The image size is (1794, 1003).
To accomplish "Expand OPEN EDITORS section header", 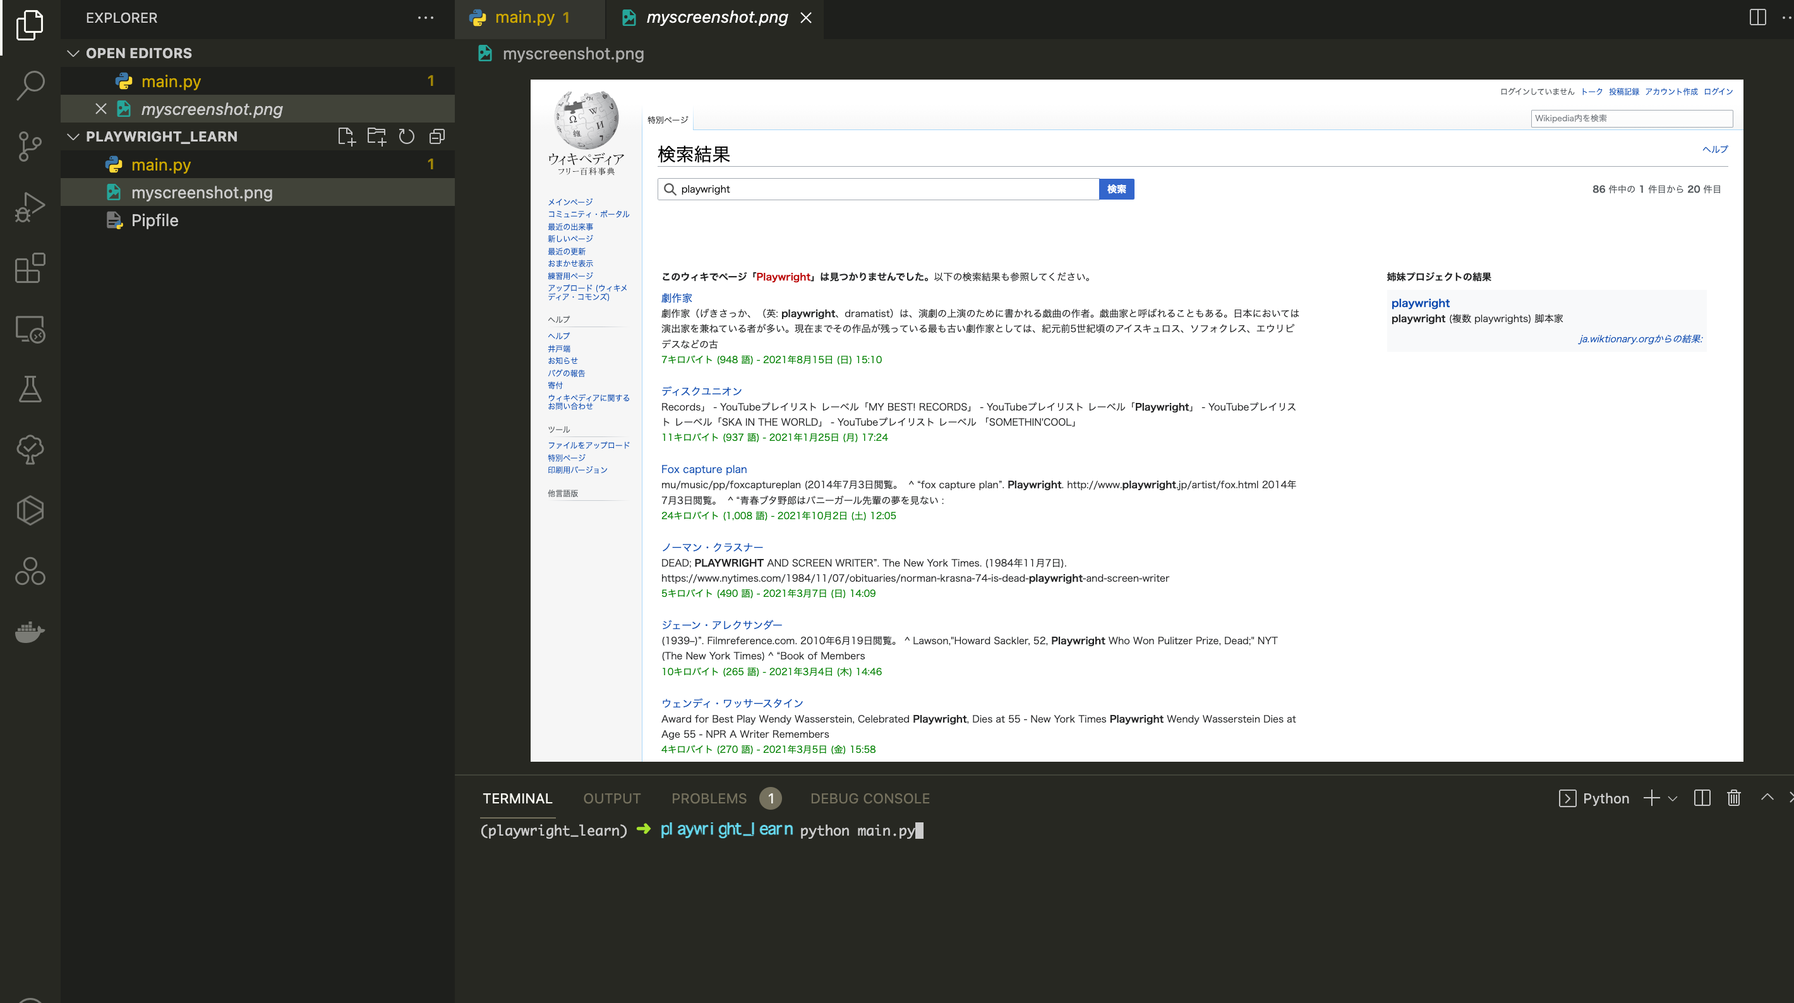I will click(x=139, y=53).
